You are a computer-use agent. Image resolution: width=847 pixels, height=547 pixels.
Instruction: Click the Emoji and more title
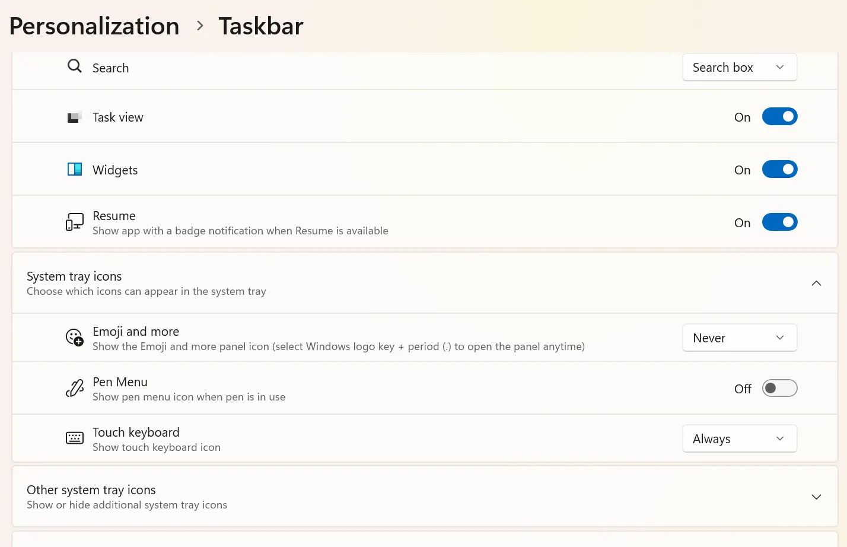point(136,332)
